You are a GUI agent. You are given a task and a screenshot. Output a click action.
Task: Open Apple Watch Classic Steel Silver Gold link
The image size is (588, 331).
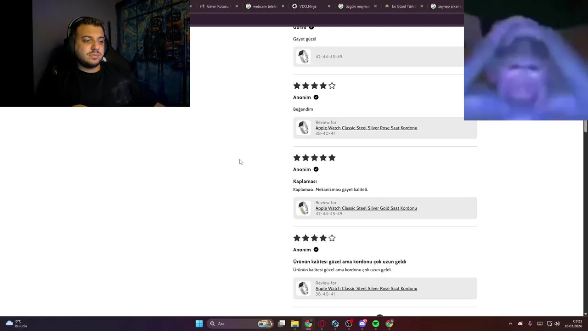(x=366, y=208)
